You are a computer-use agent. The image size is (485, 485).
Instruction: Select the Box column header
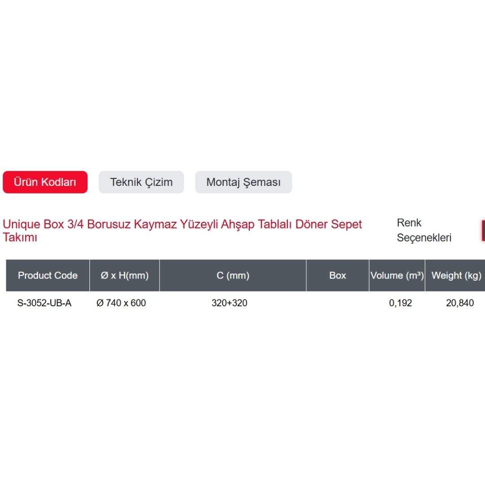point(337,275)
